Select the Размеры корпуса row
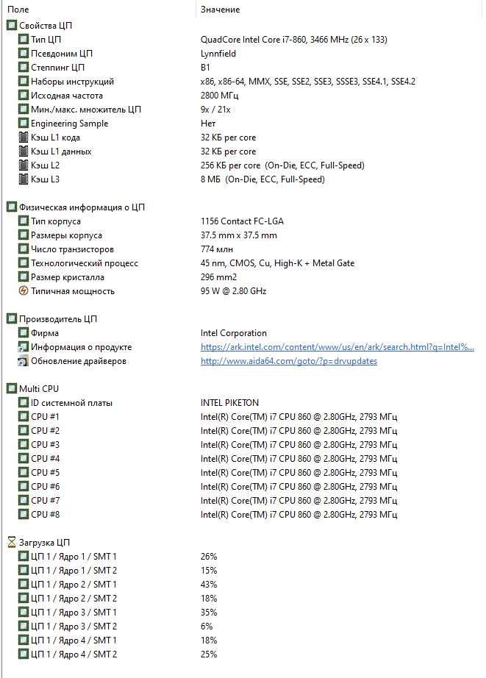This screenshot has height=678, width=486. pyautogui.click(x=242, y=235)
